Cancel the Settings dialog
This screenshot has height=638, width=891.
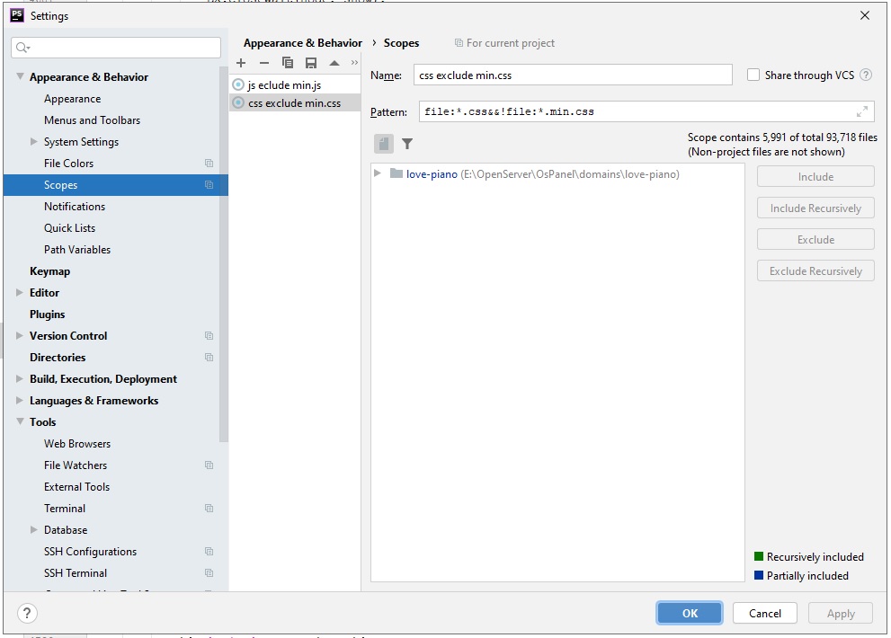[765, 613]
